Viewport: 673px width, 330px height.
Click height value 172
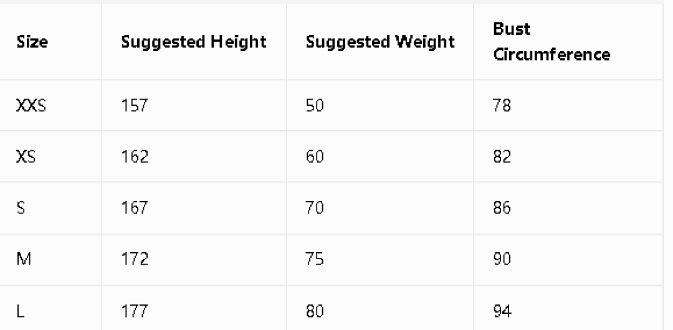pyautogui.click(x=135, y=259)
